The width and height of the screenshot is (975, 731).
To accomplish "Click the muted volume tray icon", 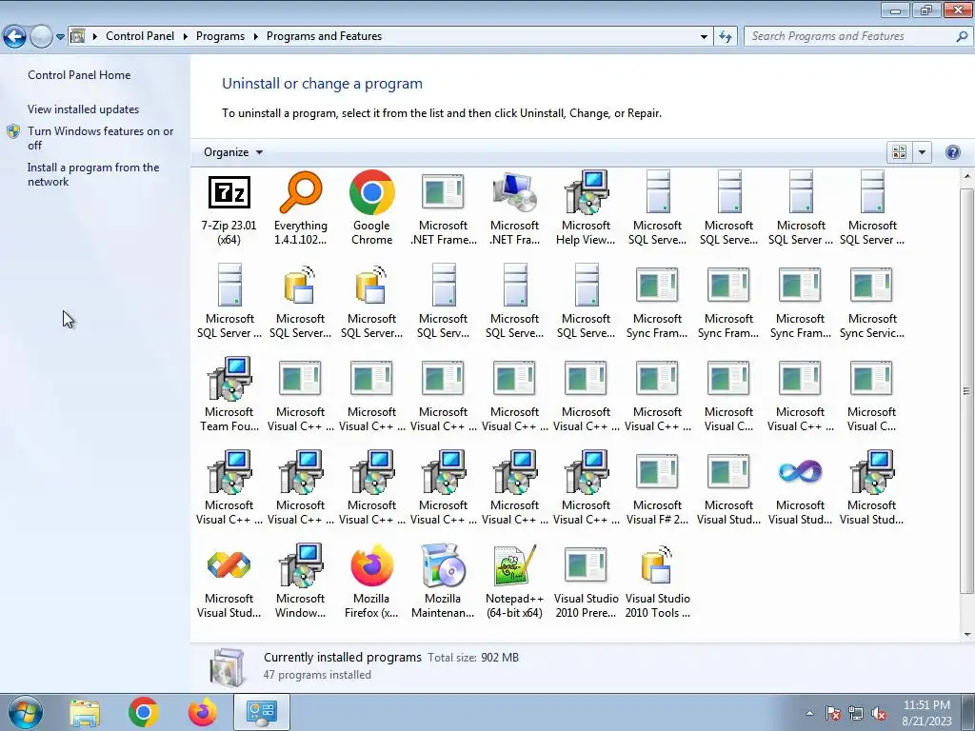I will coord(879,713).
